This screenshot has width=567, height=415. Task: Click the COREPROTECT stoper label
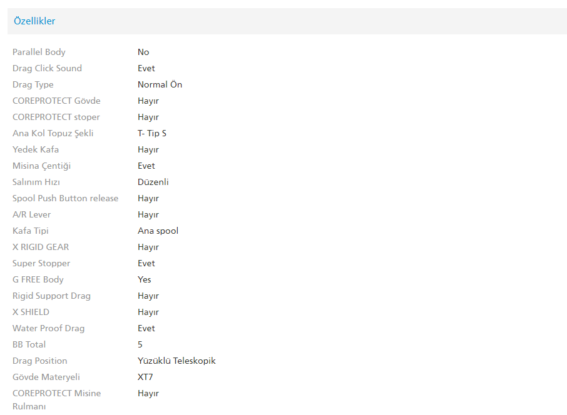[56, 117]
